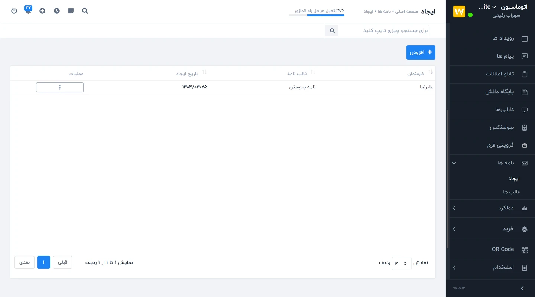Select page 1 in pagination
Image resolution: width=535 pixels, height=297 pixels.
point(43,262)
